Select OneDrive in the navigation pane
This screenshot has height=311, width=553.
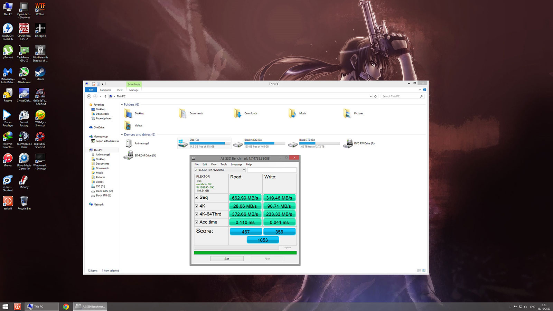[97, 127]
